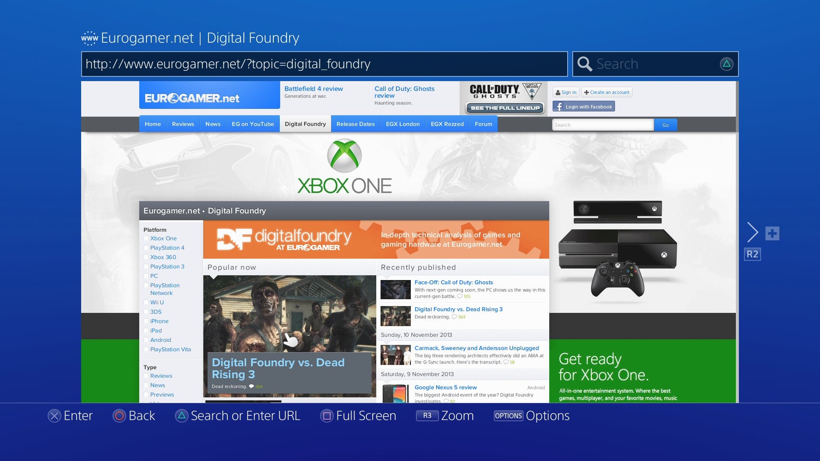Image resolution: width=820 pixels, height=461 pixels.
Task: Click the magnifying glass search icon
Action: point(585,64)
